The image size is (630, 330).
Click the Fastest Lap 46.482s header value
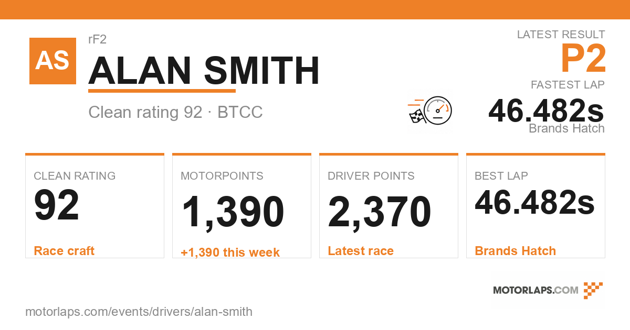pyautogui.click(x=546, y=111)
